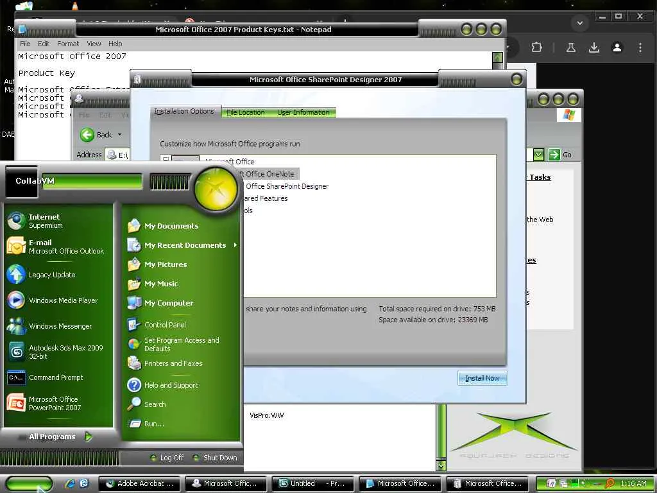The height and width of the screenshot is (493, 657).
Task: Select Office SharePoint Designer tree item
Action: click(x=287, y=186)
